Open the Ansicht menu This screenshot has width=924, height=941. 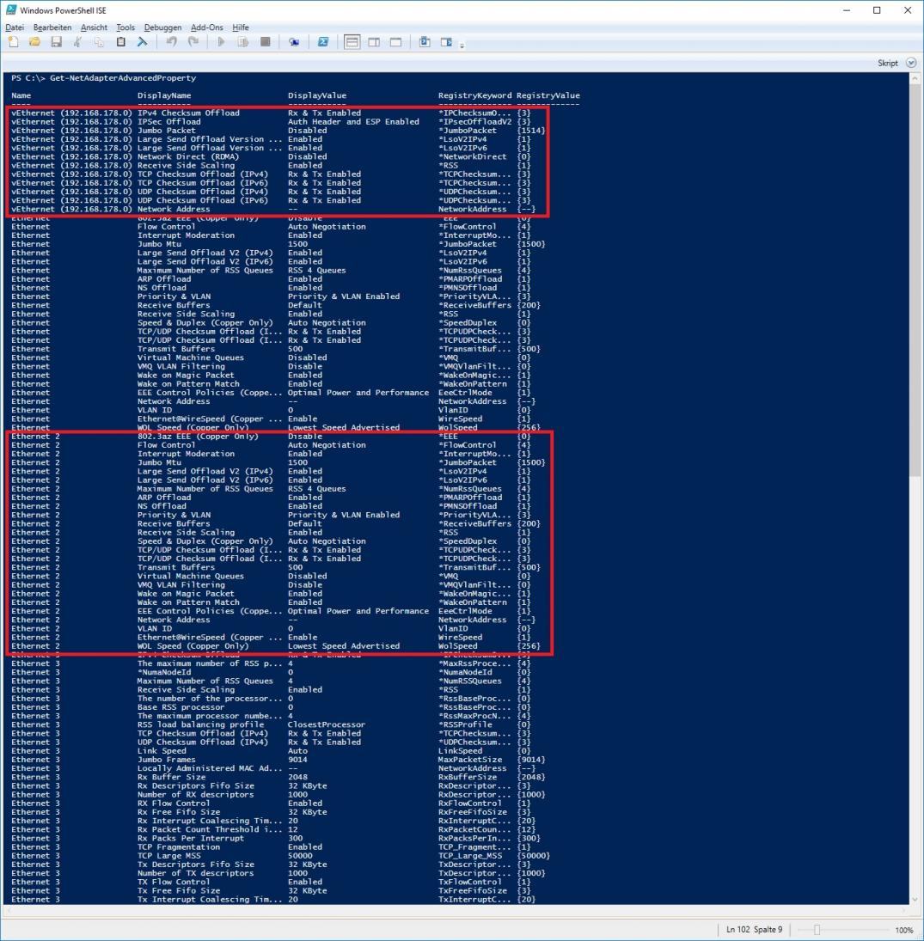(94, 27)
